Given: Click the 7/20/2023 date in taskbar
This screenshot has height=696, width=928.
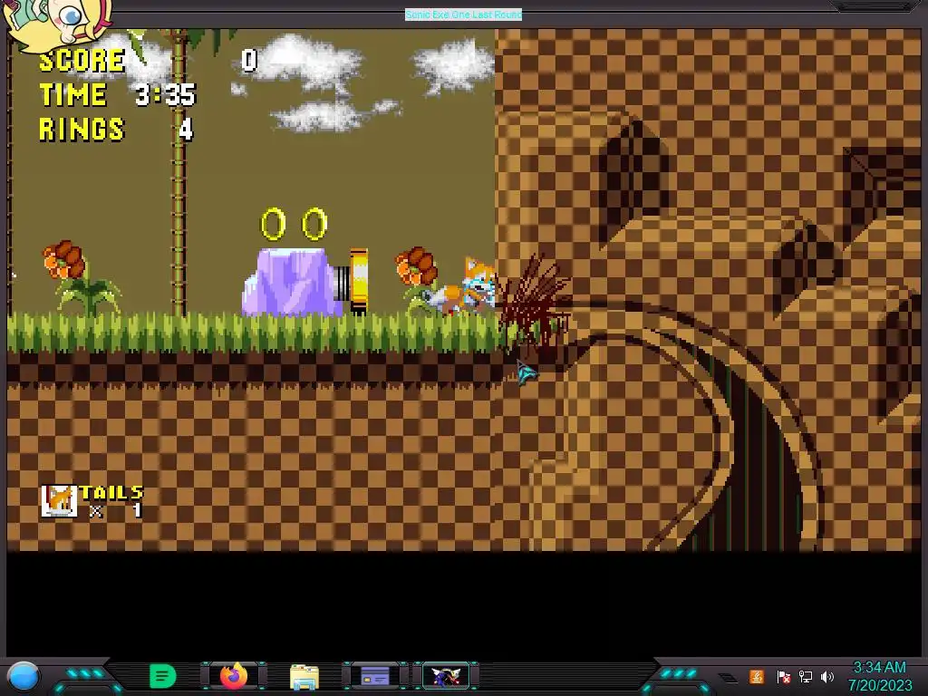Looking at the screenshot, I should (880, 685).
